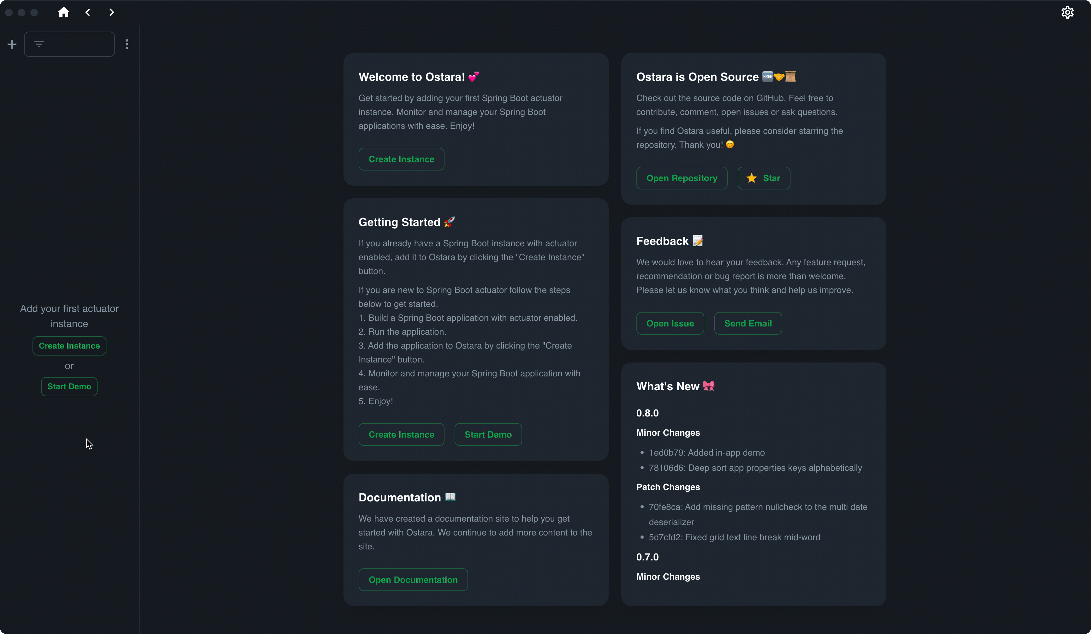Click Start Demo in the sidebar

69,387
